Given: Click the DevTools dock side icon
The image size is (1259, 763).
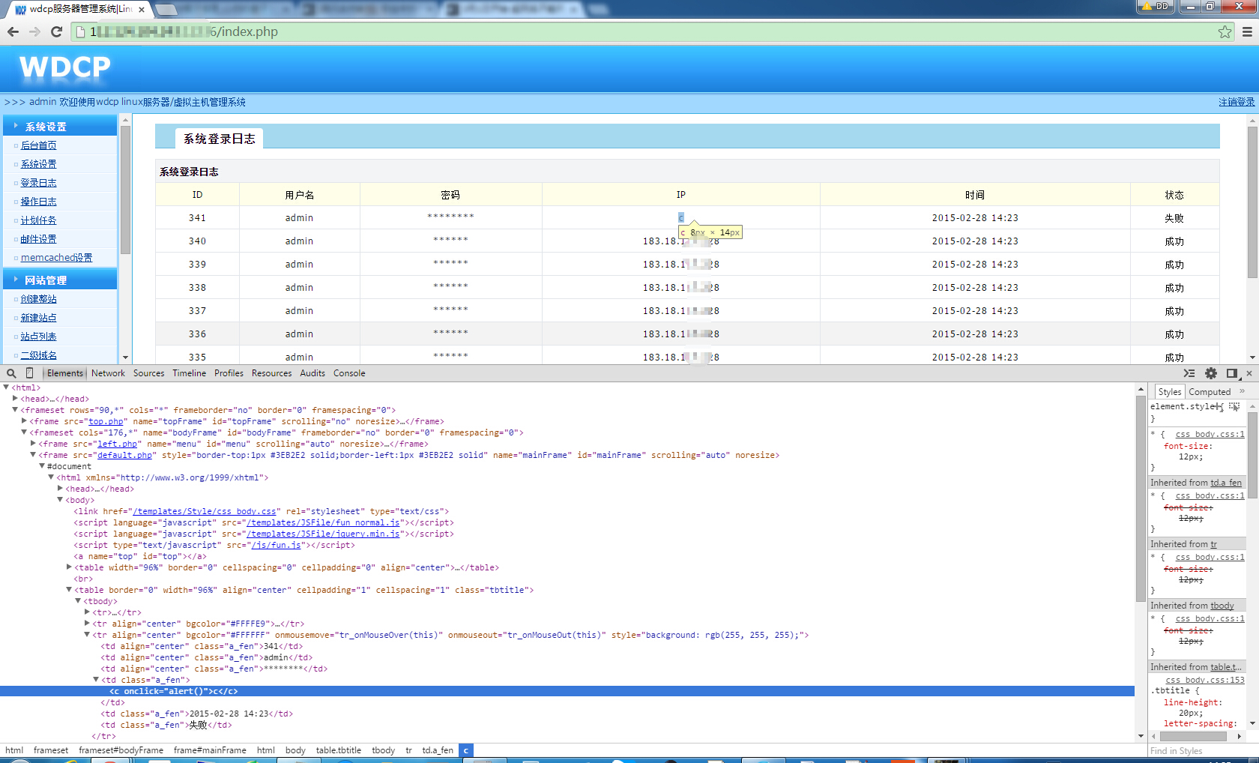Looking at the screenshot, I should coord(1232,373).
